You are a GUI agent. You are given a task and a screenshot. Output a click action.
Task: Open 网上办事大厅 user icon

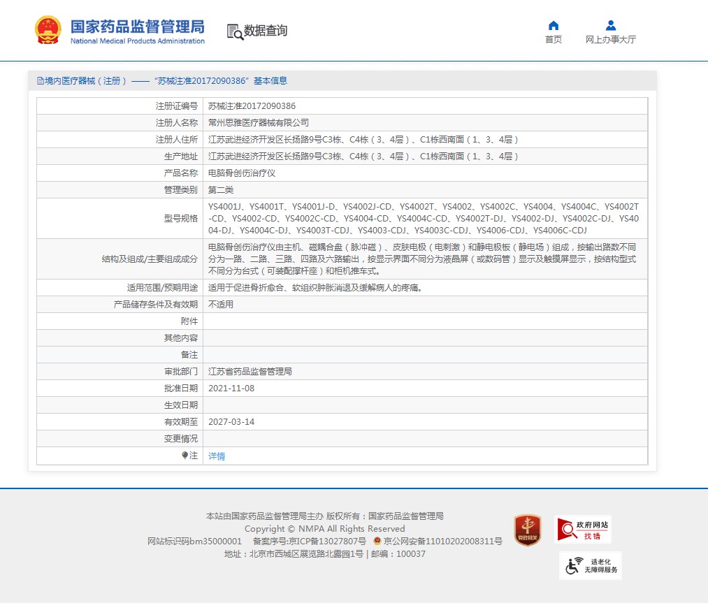click(610, 25)
